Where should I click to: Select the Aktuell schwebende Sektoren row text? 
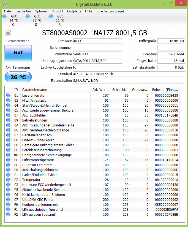45,190
